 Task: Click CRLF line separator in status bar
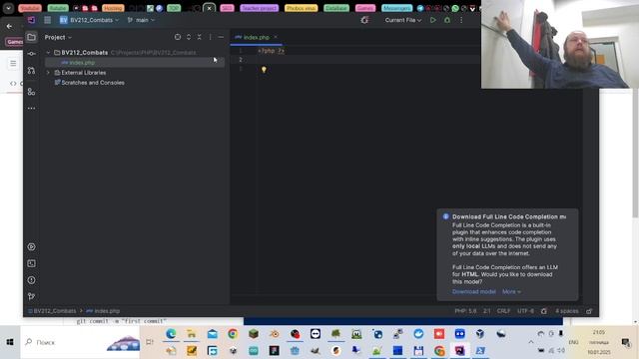[503, 311]
